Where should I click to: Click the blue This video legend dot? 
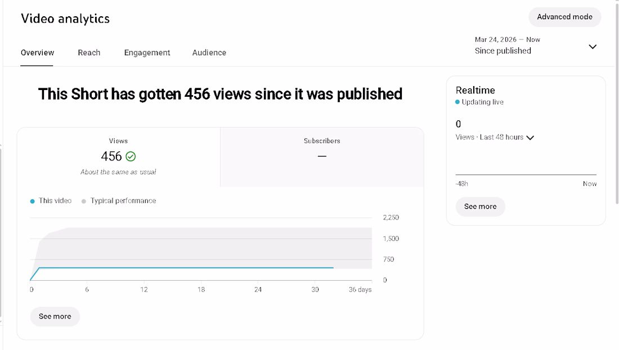tap(33, 201)
